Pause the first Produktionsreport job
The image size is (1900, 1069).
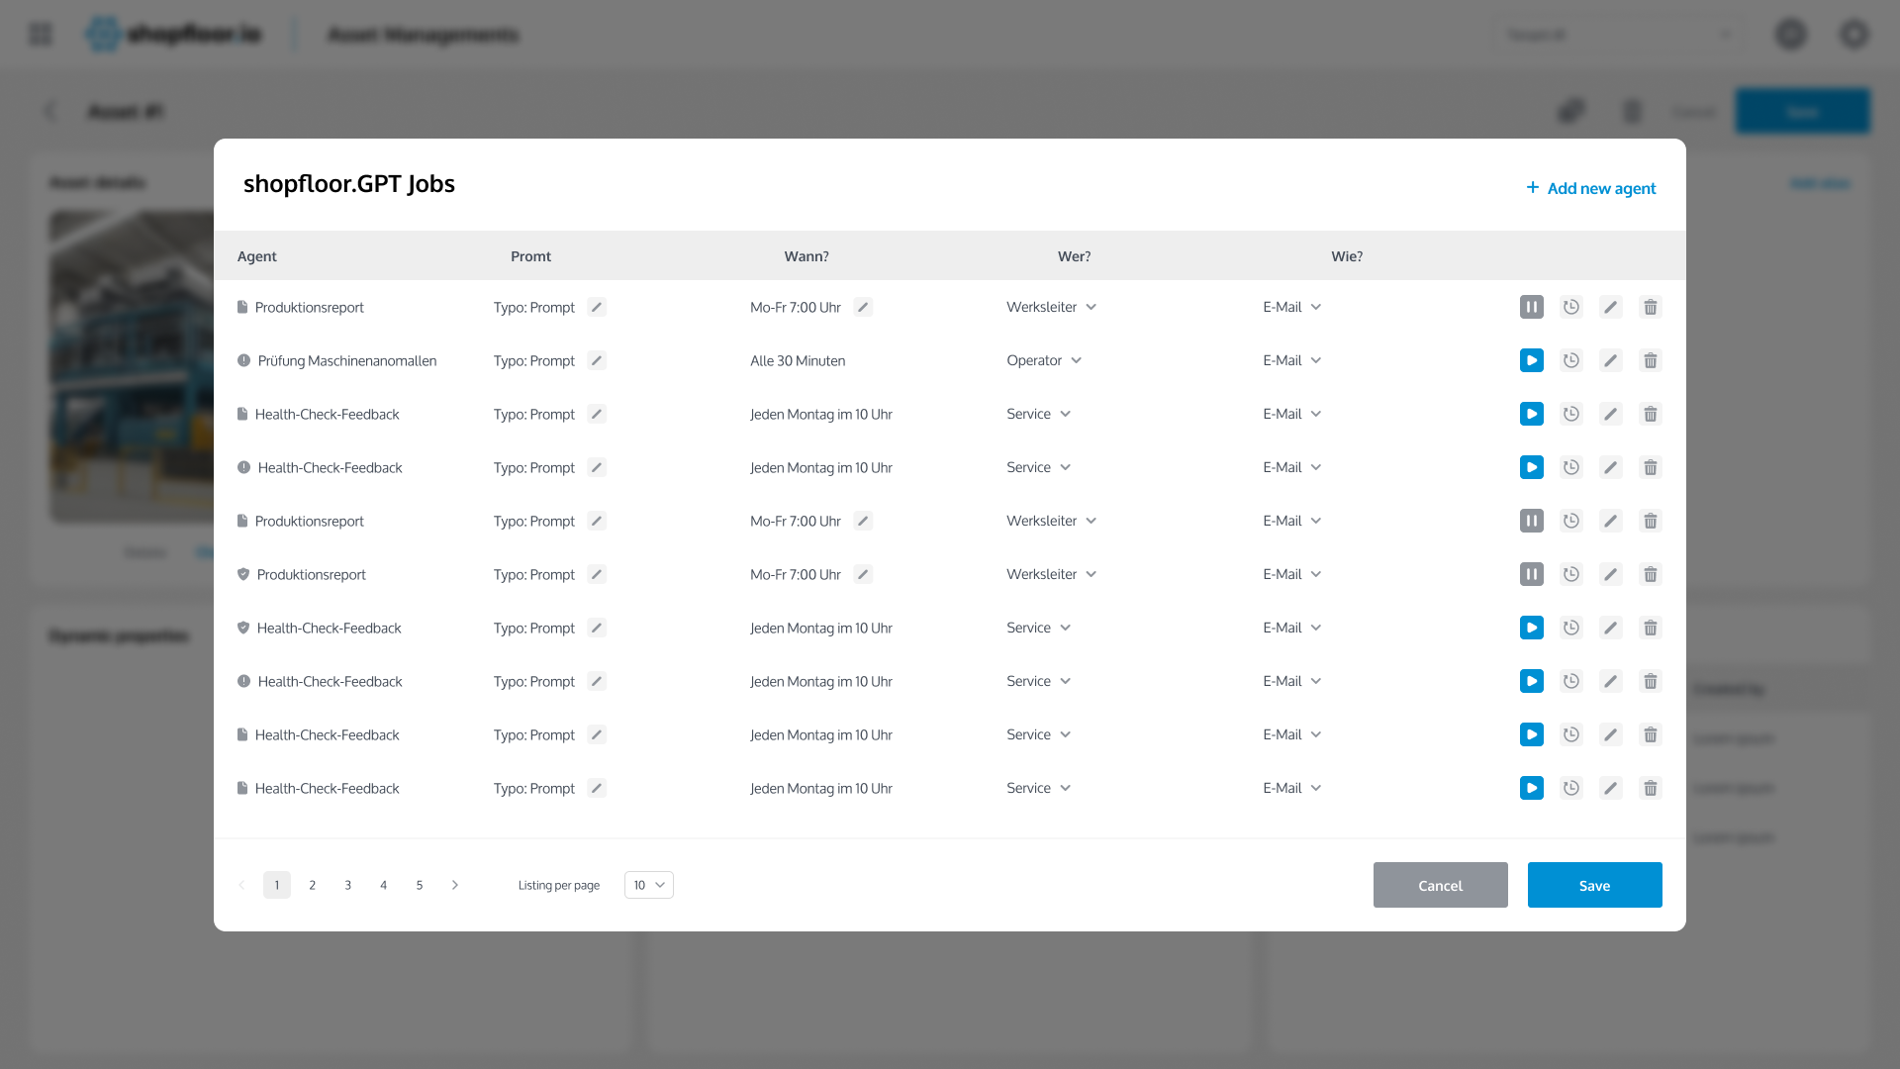tap(1531, 307)
